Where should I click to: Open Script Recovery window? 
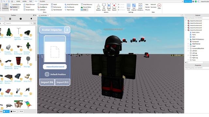click(x=87, y=4)
